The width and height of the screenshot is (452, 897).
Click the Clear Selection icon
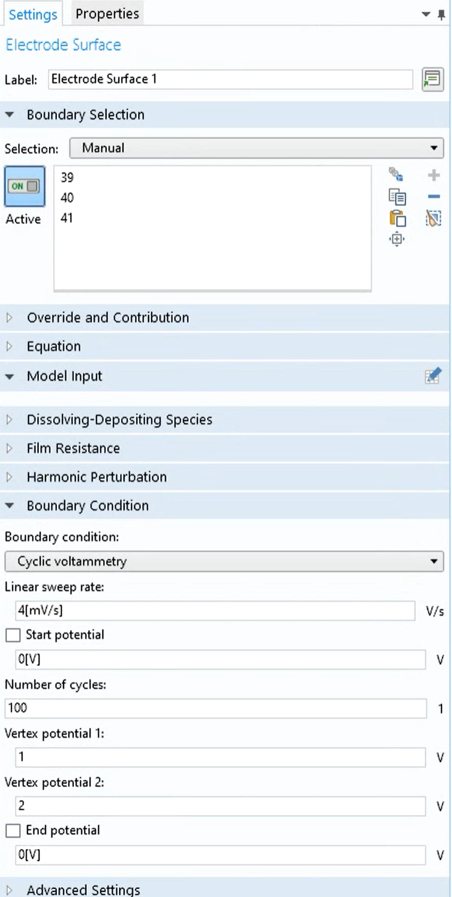pyautogui.click(x=434, y=219)
